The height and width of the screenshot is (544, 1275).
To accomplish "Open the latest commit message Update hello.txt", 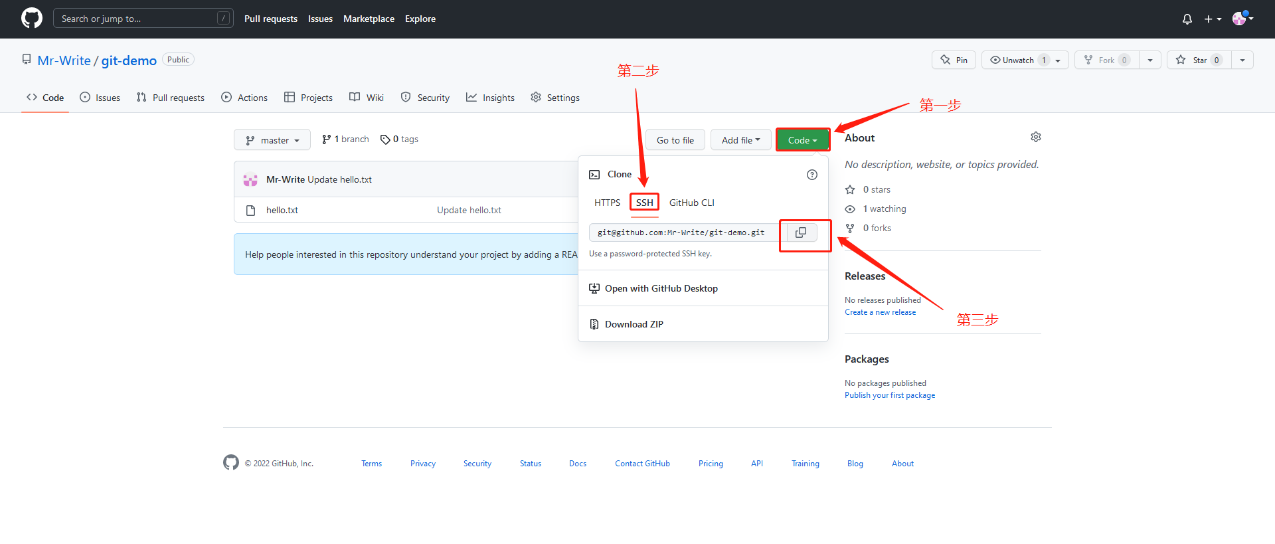I will 339,180.
